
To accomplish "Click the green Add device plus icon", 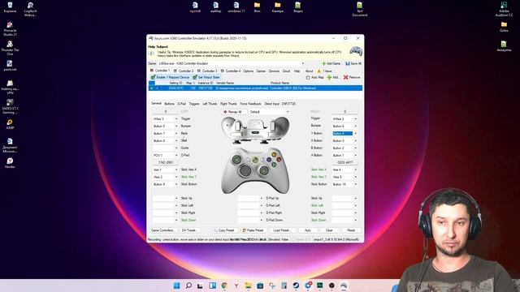I will [x=329, y=77].
